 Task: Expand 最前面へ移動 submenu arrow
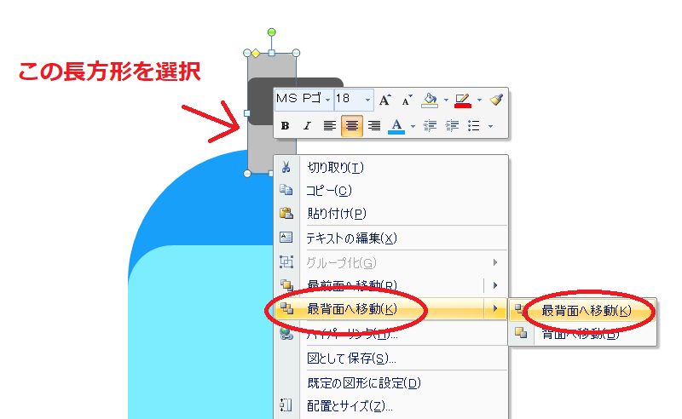(495, 285)
